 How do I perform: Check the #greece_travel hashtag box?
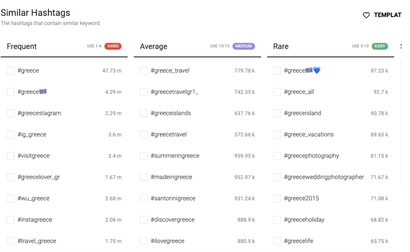tap(143, 70)
